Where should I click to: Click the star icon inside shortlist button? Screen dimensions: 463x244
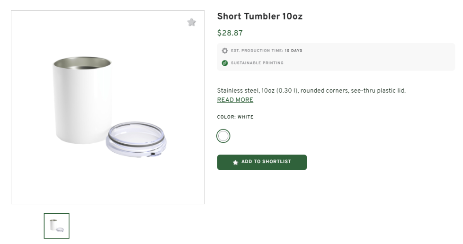pos(235,162)
